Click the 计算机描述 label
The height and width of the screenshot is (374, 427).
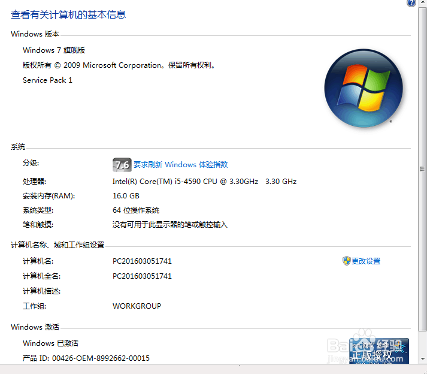tap(42, 291)
